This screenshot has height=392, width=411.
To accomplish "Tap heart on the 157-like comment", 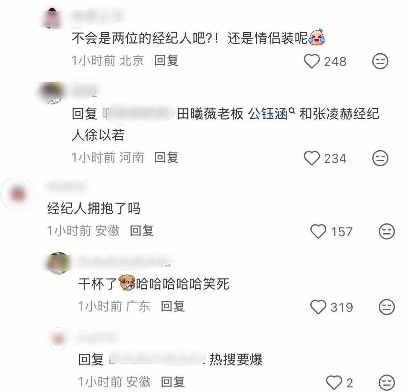I will click(x=318, y=231).
